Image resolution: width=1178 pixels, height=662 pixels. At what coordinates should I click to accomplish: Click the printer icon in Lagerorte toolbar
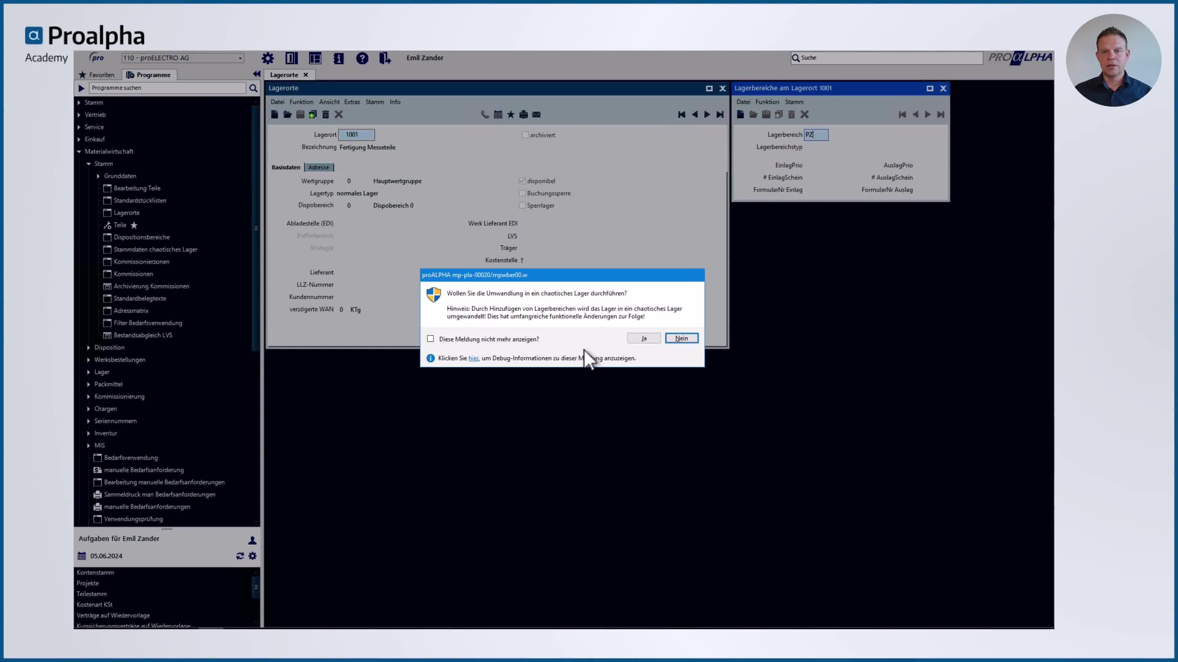click(x=524, y=114)
